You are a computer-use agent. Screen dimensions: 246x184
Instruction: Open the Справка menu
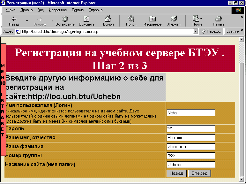pyautogui.click(x=95, y=10)
